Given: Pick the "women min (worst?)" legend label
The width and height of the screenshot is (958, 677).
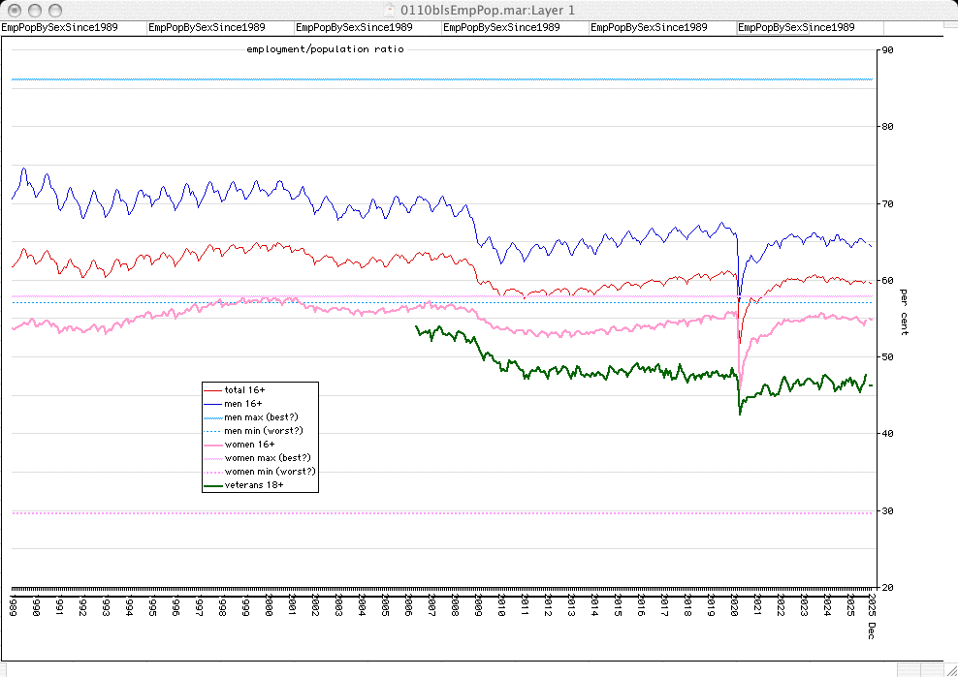Looking at the screenshot, I should tap(270, 471).
